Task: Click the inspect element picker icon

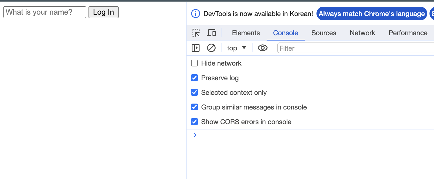Action: [196, 33]
